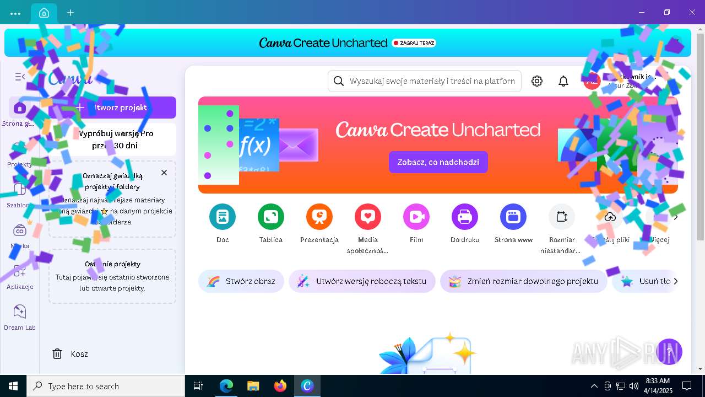Open the Action Center notifications
The width and height of the screenshot is (705, 397).
[687, 386]
